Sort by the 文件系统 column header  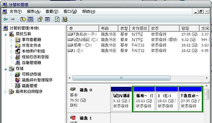pos(140,29)
